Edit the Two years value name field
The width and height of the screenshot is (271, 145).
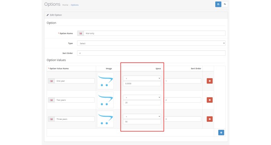[74, 100]
